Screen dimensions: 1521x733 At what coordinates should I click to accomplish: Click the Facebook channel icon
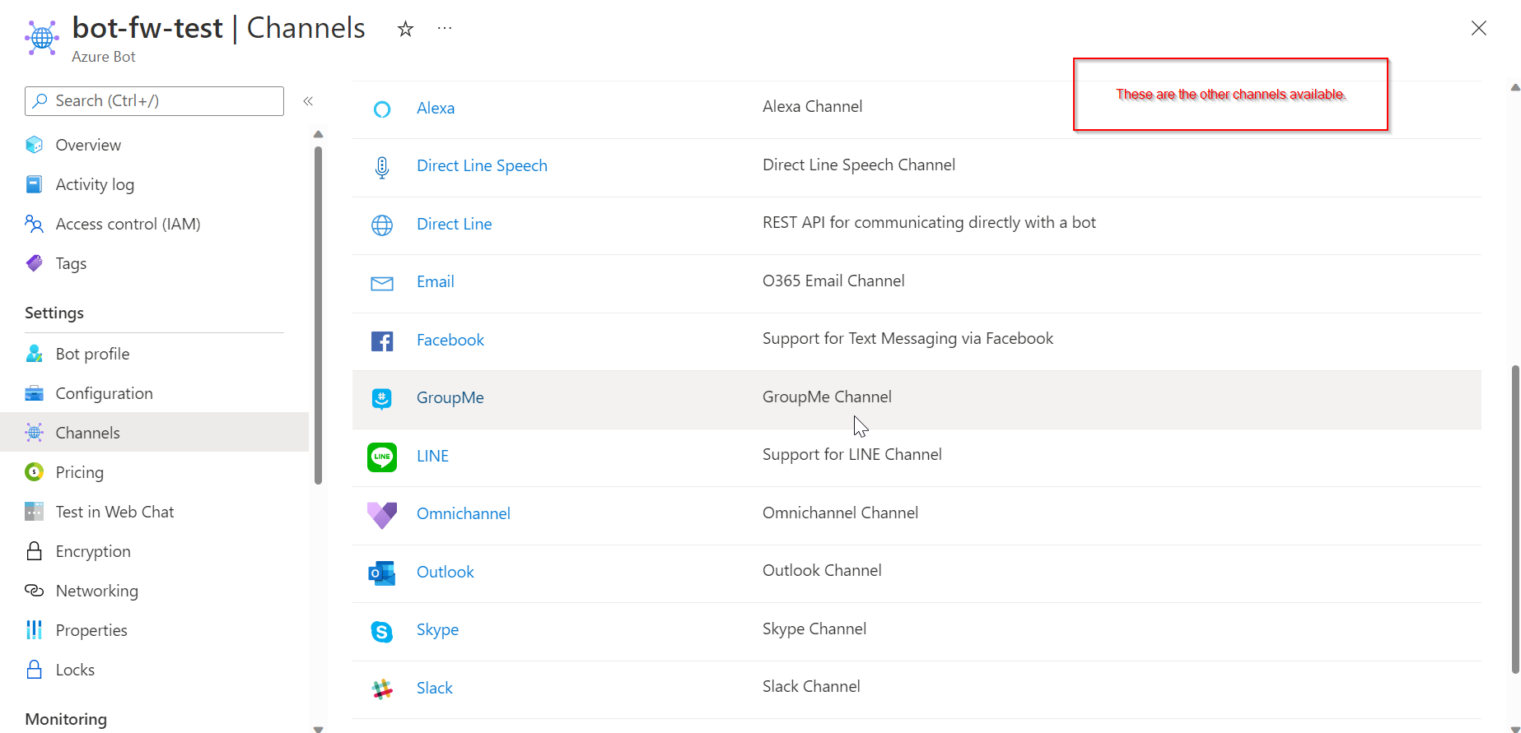382,341
